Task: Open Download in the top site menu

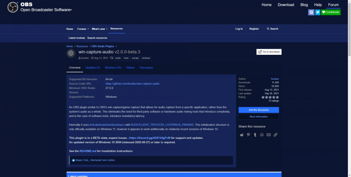Action: point(286,5)
